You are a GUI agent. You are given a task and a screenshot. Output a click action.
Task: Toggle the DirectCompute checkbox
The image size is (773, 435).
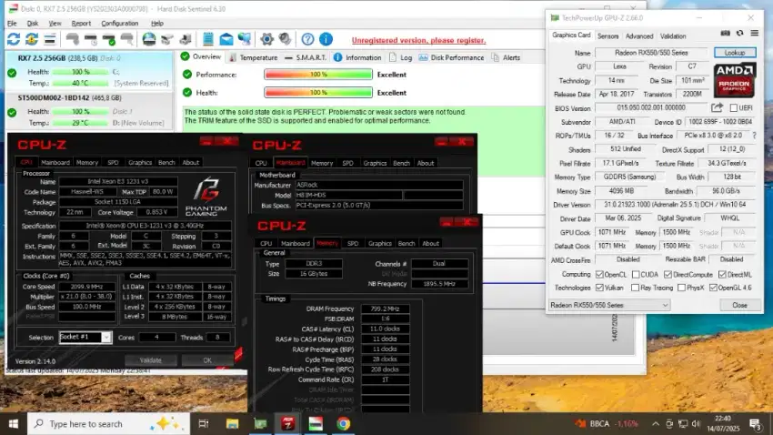(668, 275)
